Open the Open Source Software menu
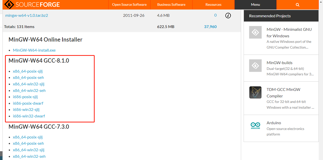The width and height of the screenshot is (323, 160). (x=129, y=5)
